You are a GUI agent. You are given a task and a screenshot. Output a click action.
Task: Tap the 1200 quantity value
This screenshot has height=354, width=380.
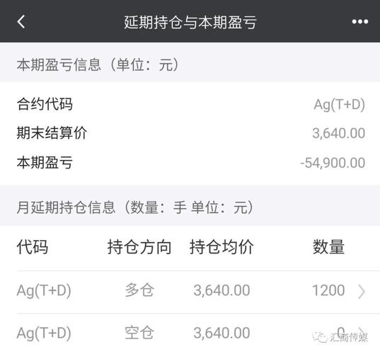click(x=328, y=290)
